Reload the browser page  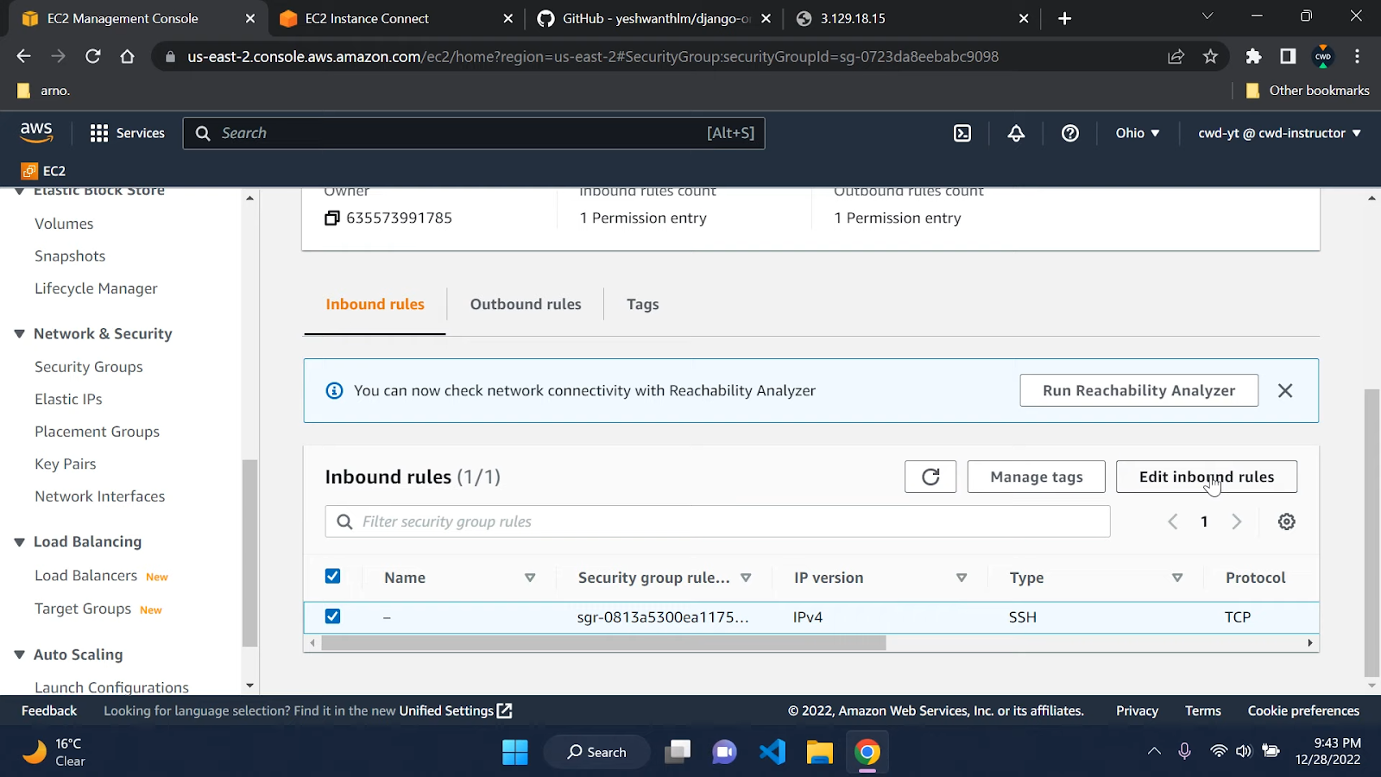click(92, 56)
